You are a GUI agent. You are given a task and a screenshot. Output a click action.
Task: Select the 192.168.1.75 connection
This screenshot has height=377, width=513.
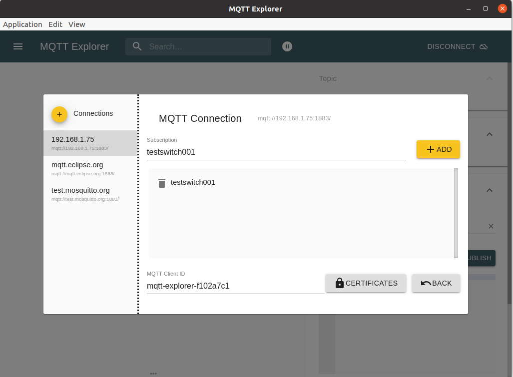90,143
